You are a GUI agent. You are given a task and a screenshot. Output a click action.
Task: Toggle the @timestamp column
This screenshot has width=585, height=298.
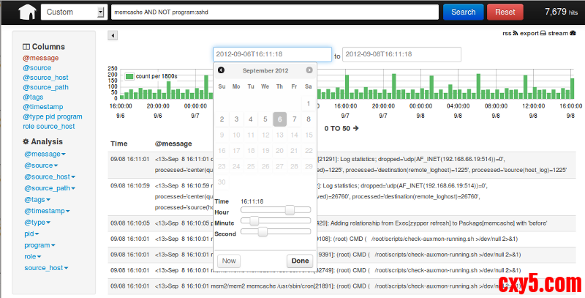tap(42, 107)
